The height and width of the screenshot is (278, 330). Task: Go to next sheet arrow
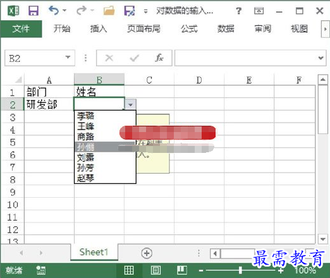(x=41, y=253)
